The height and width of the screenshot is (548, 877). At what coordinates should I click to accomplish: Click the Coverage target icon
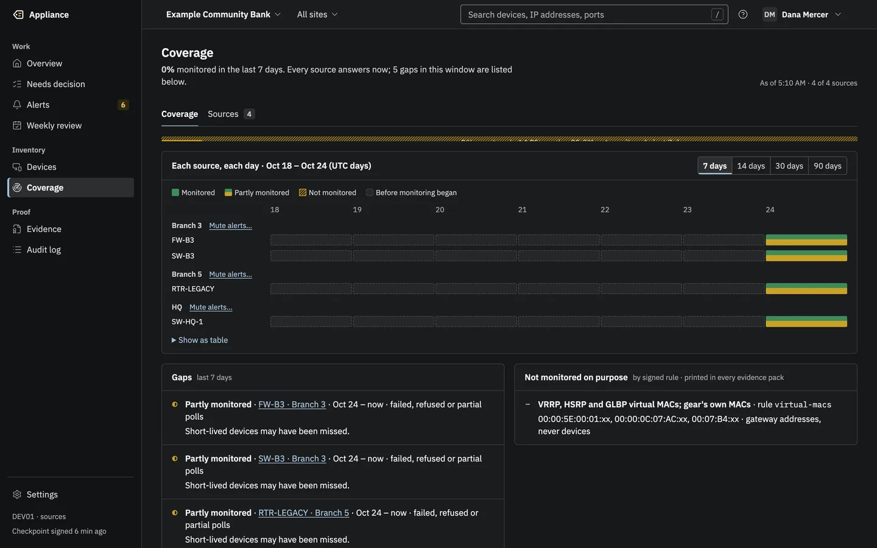(17, 188)
